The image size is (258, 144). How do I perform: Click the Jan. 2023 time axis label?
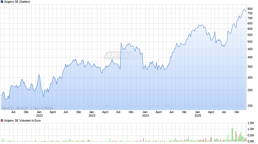click(92, 114)
